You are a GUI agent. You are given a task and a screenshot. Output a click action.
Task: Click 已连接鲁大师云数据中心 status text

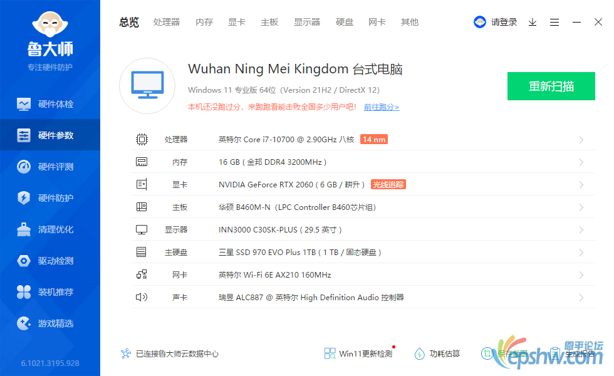[x=177, y=353]
